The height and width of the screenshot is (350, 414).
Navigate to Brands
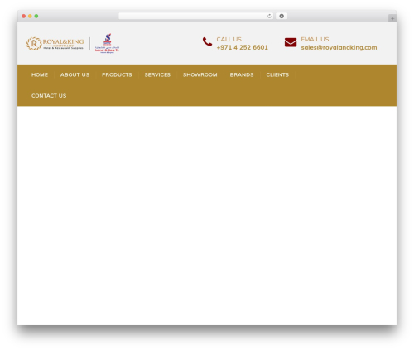pyautogui.click(x=242, y=74)
